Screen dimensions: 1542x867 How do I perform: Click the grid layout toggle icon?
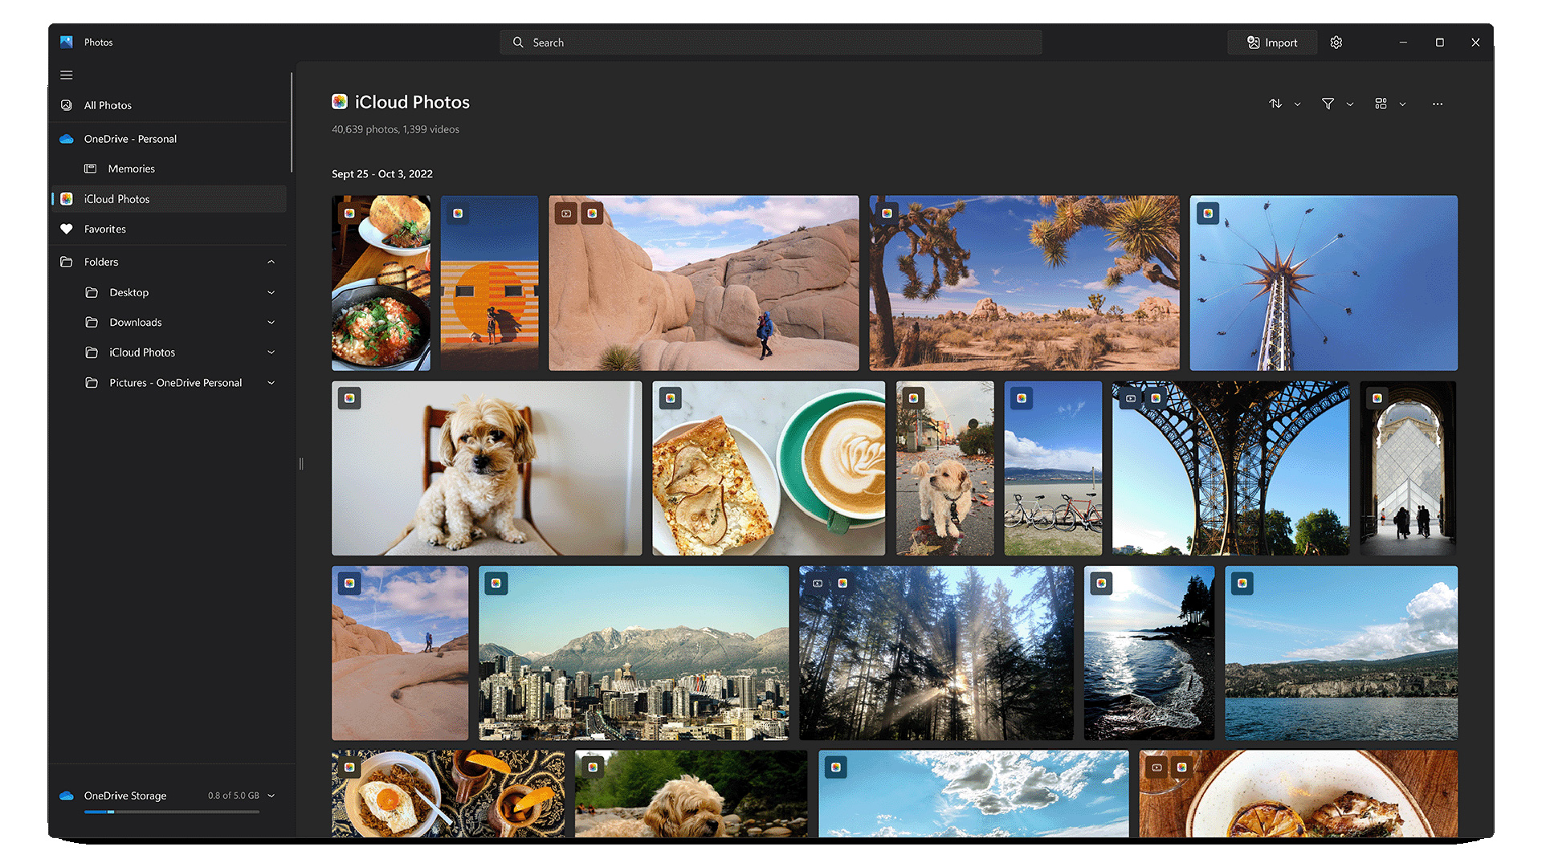point(1380,103)
